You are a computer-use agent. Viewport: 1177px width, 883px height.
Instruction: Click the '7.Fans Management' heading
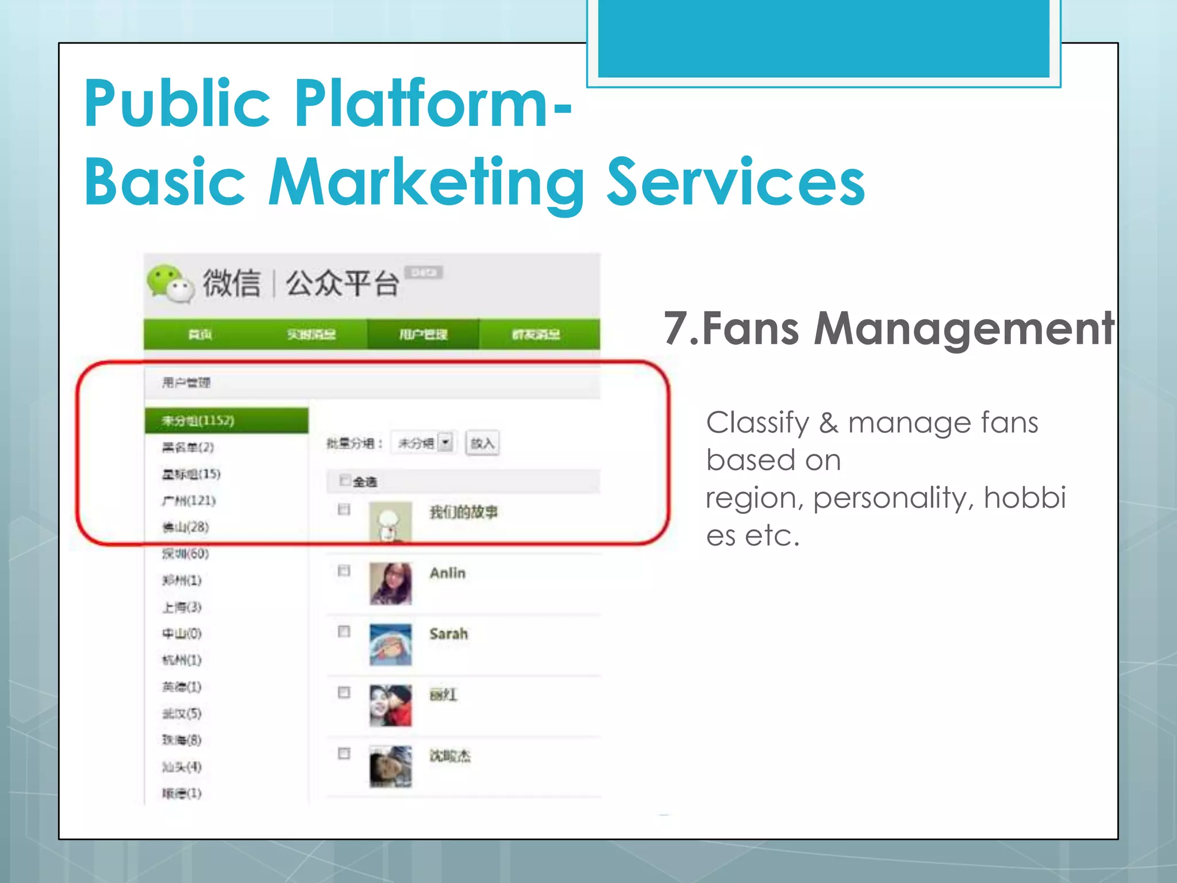tap(889, 328)
